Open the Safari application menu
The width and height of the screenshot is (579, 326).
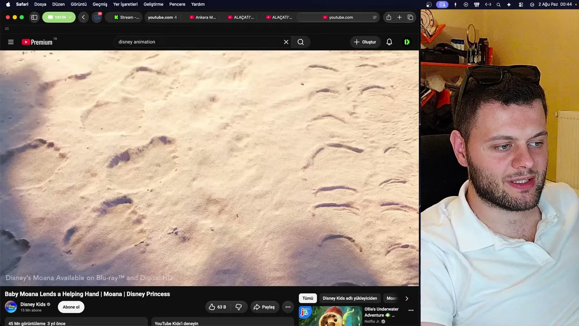[x=22, y=4]
